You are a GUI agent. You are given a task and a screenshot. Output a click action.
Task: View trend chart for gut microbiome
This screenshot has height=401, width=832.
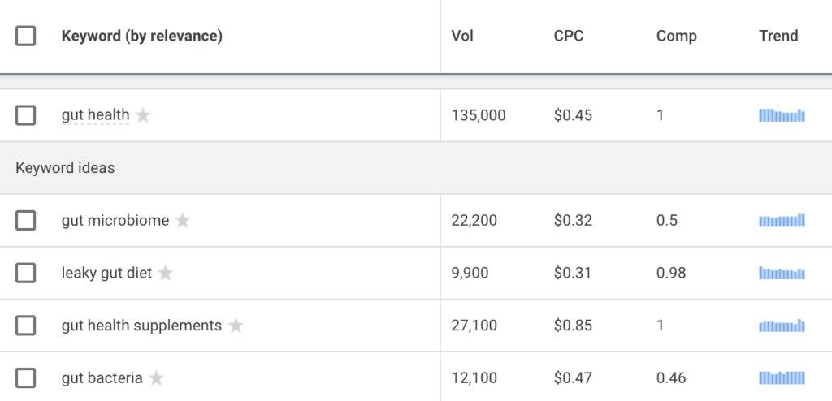point(782,220)
